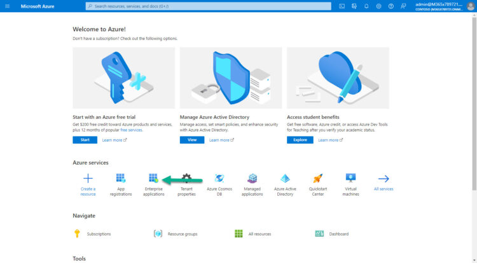
Task: Open the Notifications bell
Action: (x=366, y=6)
